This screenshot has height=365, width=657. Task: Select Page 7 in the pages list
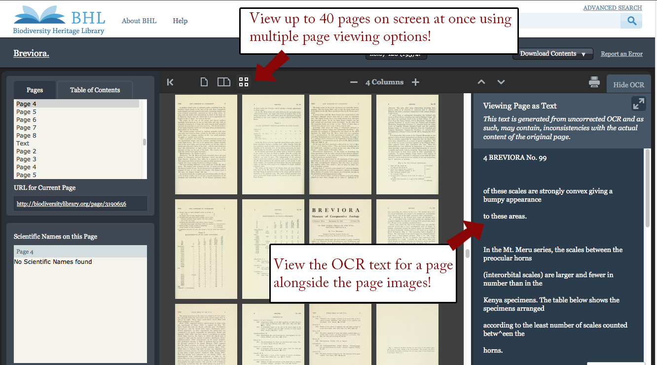[x=26, y=128]
